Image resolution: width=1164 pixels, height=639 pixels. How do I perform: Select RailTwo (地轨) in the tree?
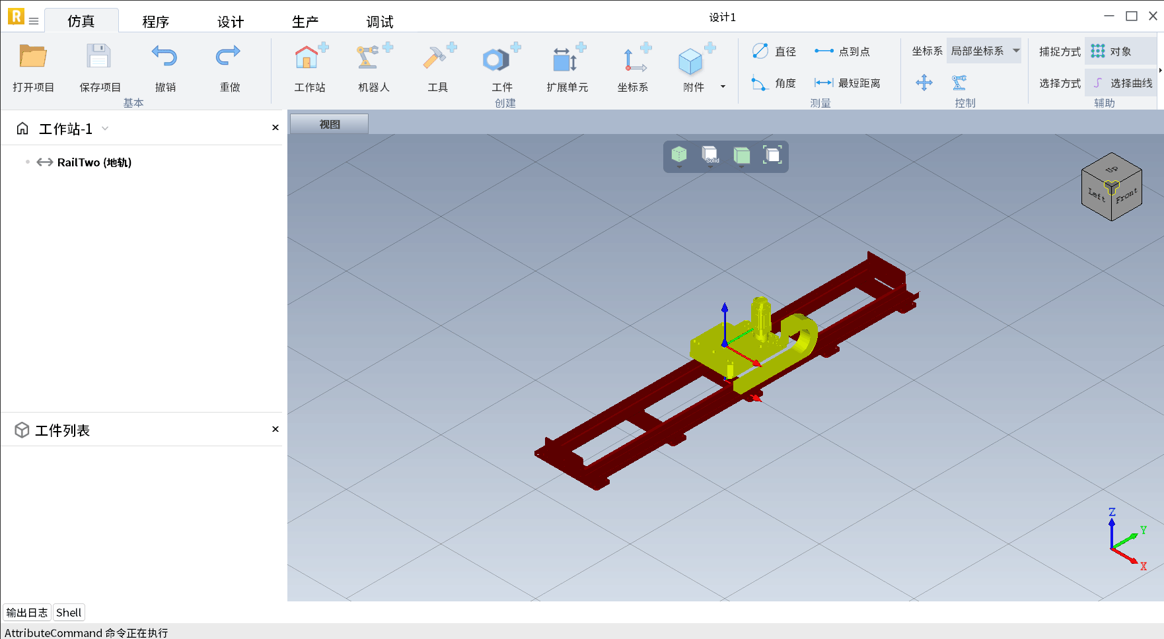tap(94, 162)
